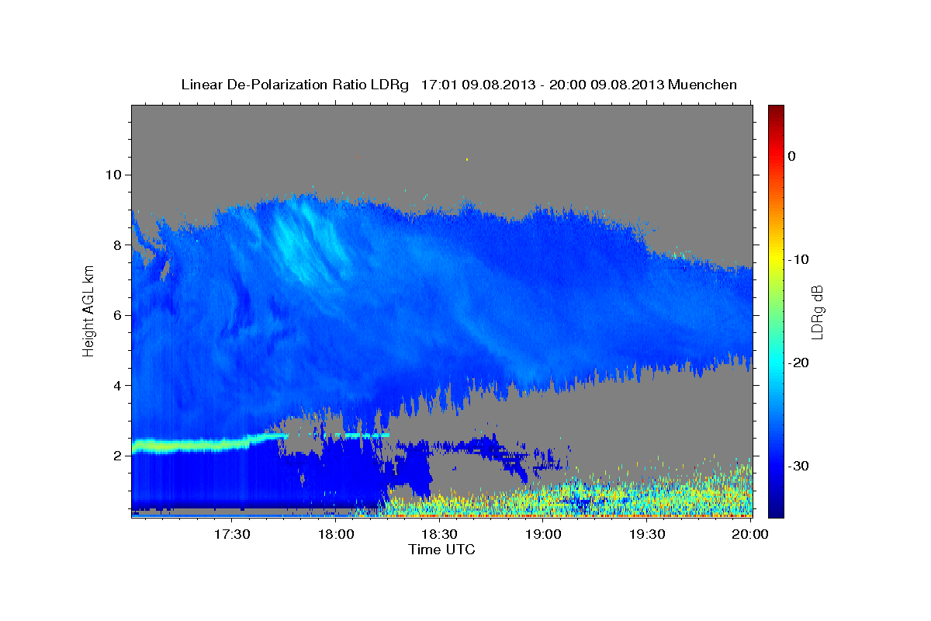Viewport: 931px width, 621px height.
Task: Select the 19:30 time tick label
Action: 647,535
